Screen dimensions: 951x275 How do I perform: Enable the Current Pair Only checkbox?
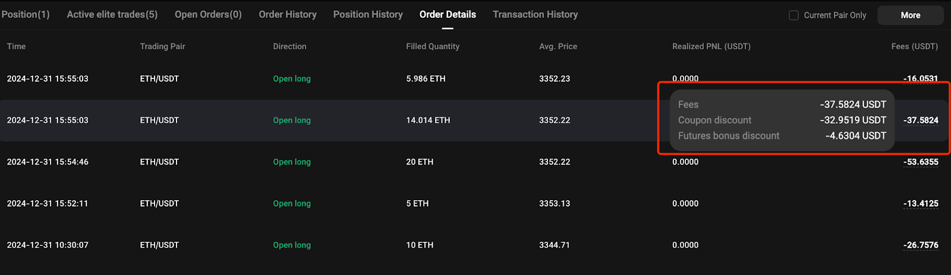793,15
